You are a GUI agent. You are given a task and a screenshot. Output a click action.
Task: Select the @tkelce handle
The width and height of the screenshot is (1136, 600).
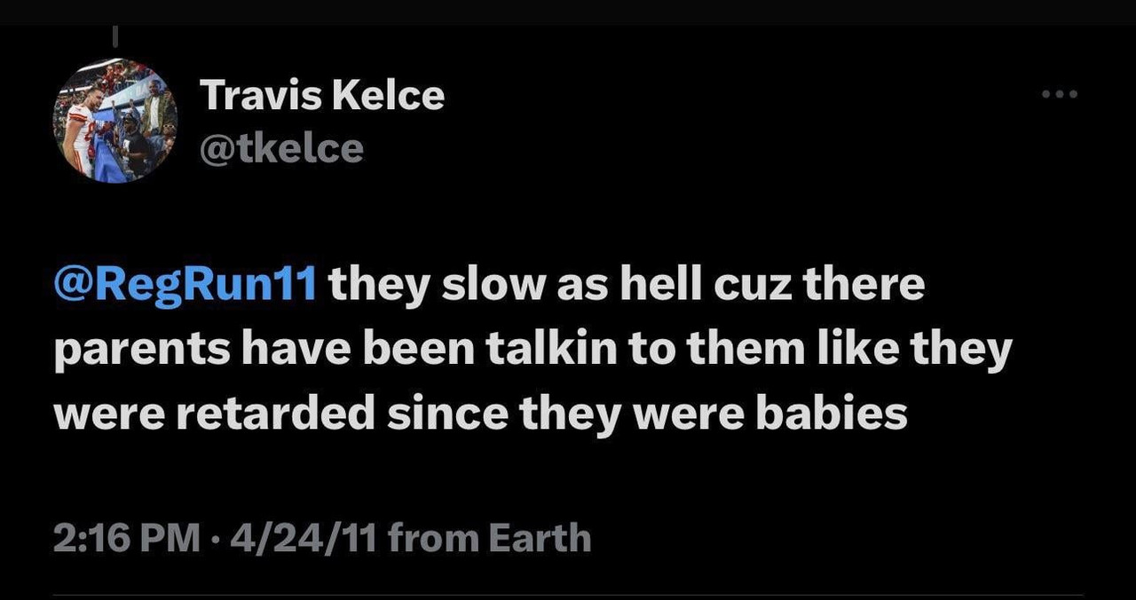tap(282, 148)
